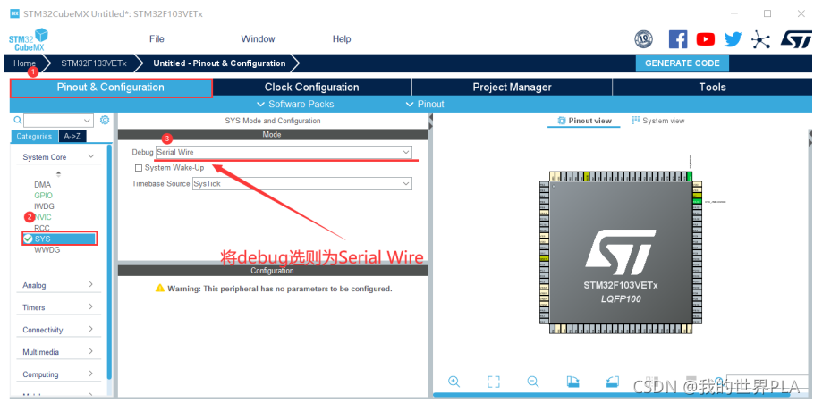Viewport: 814px width, 403px height.
Task: Open the Twitter icon link
Action: click(733, 39)
